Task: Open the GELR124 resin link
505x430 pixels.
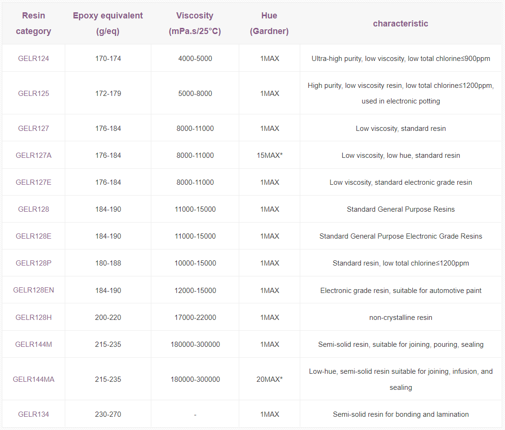Action: (x=34, y=59)
